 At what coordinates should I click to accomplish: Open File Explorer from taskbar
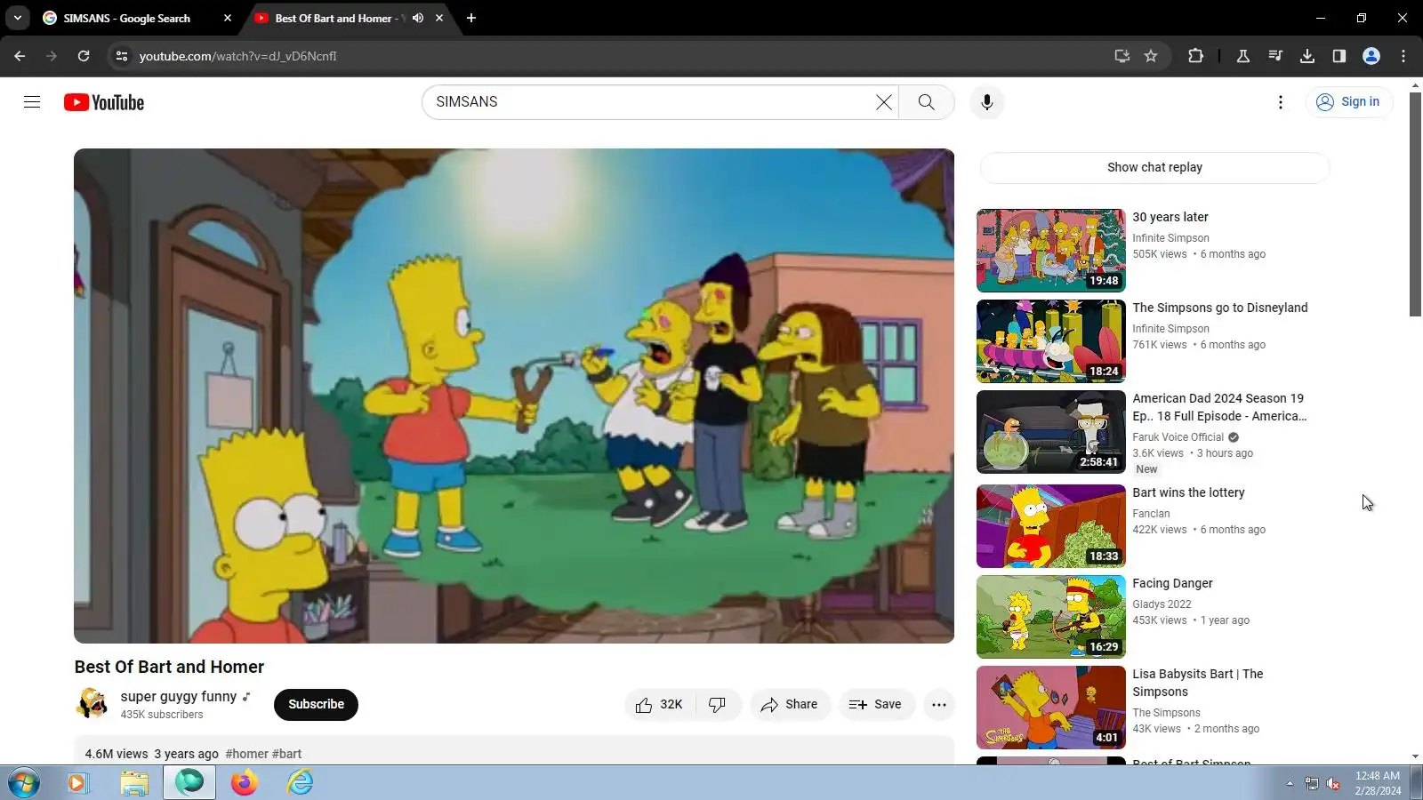134,783
